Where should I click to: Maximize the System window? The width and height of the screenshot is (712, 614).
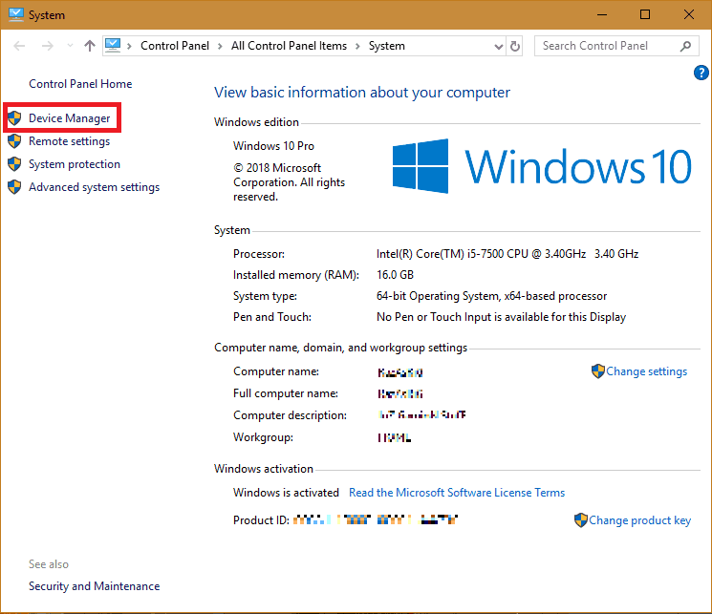(x=645, y=14)
